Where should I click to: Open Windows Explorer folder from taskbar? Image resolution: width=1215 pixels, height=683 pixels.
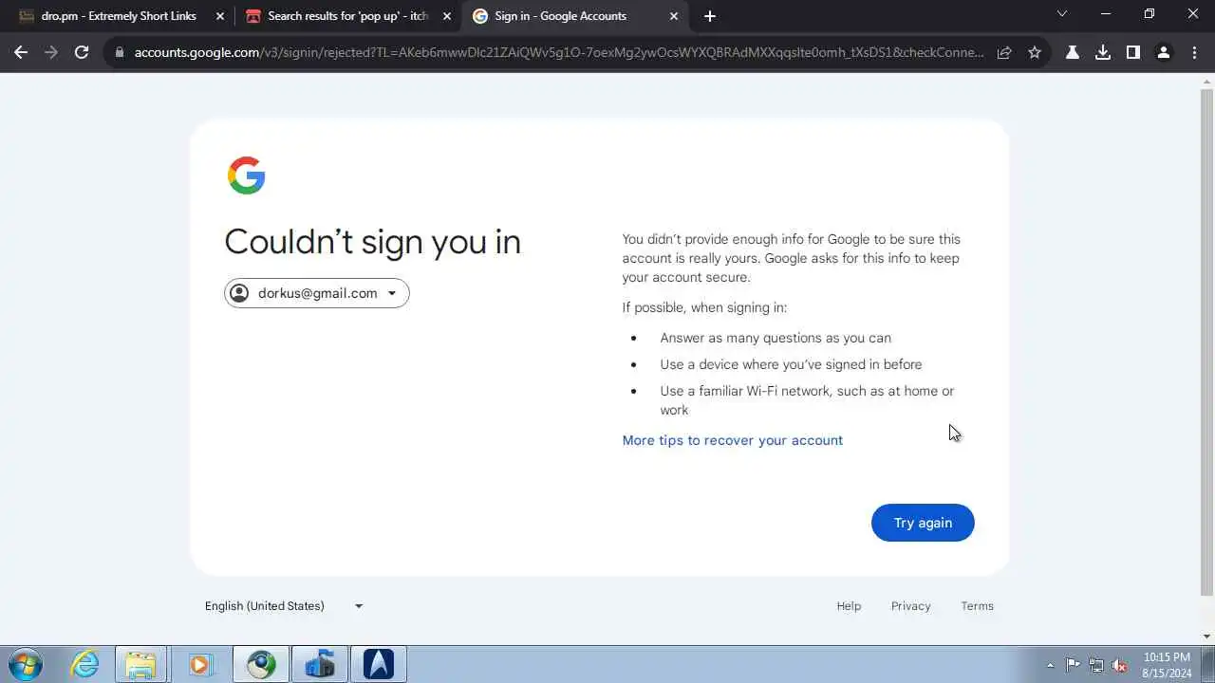click(141, 664)
